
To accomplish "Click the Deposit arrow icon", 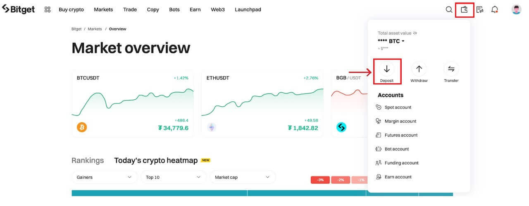I will 387,69.
